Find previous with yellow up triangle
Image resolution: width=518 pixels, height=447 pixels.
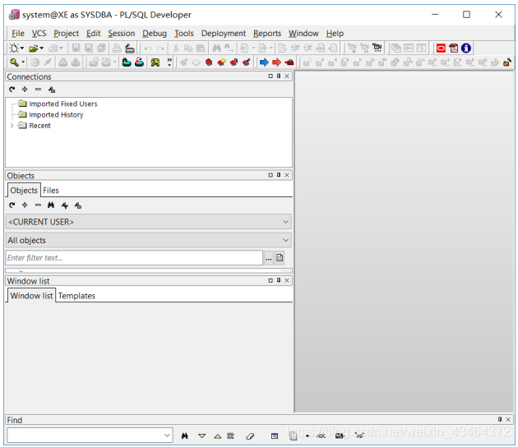coord(218,436)
